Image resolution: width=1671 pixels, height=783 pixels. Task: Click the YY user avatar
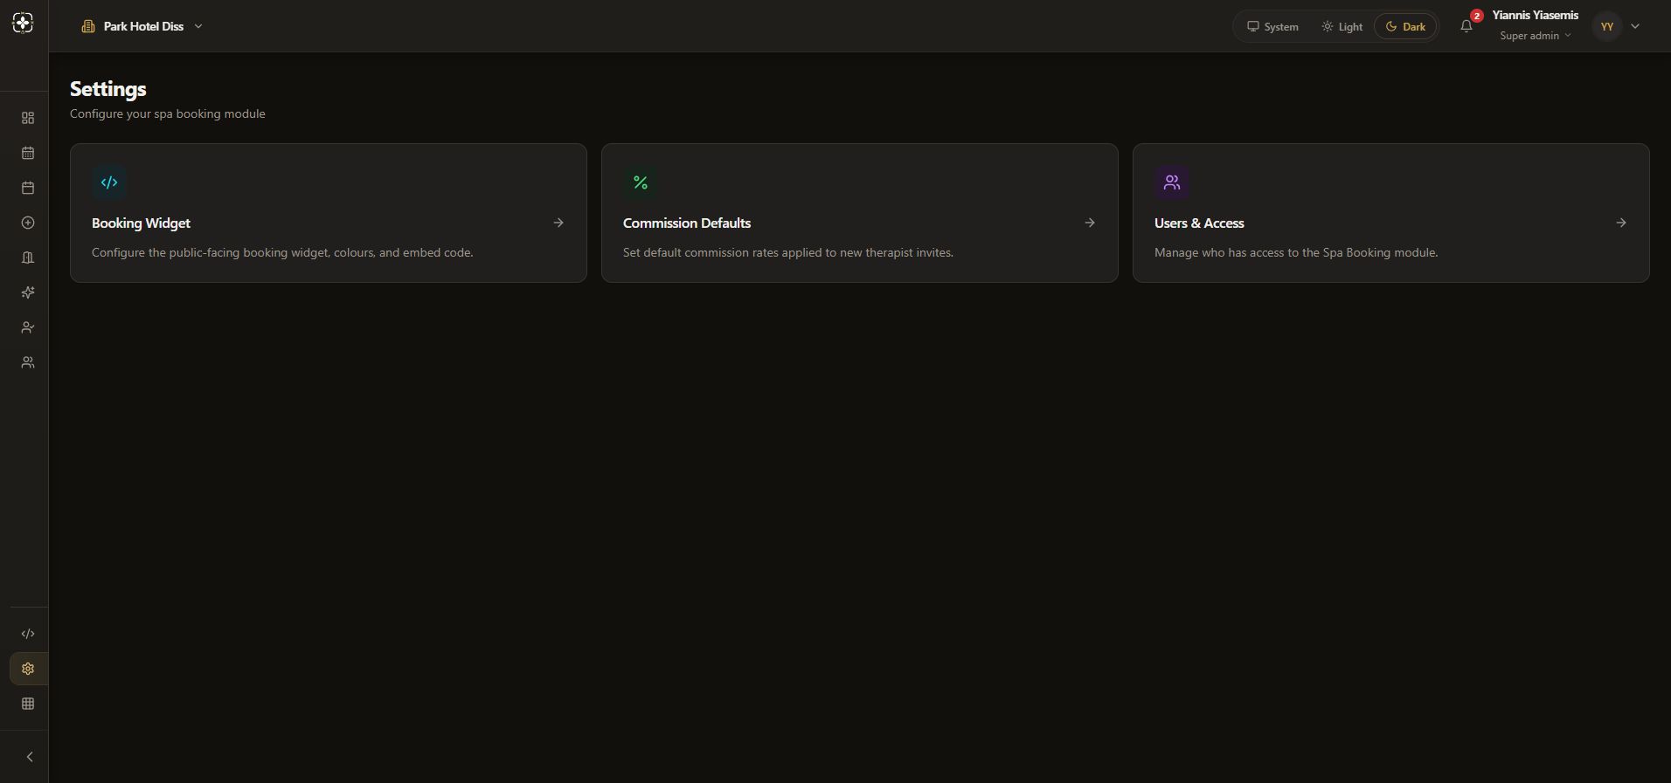tap(1607, 26)
